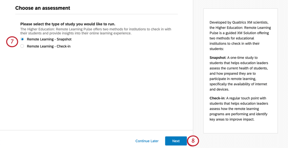Click the "Please select the type of study" prompt
Image resolution: width=288 pixels, height=148 pixels.
tap(68, 24)
